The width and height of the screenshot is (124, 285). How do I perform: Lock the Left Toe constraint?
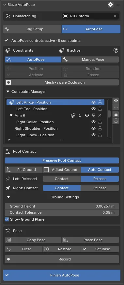coord(100,109)
